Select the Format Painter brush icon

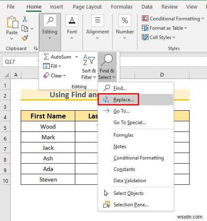25,38
